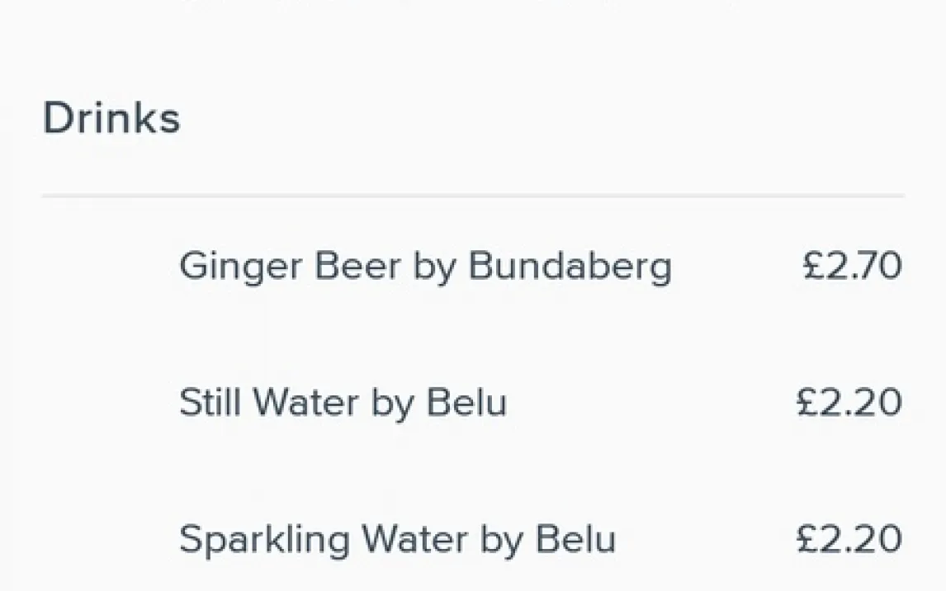The height and width of the screenshot is (591, 946).
Task: Select Ginger Beer by Bundaberg item
Action: pyautogui.click(x=425, y=267)
